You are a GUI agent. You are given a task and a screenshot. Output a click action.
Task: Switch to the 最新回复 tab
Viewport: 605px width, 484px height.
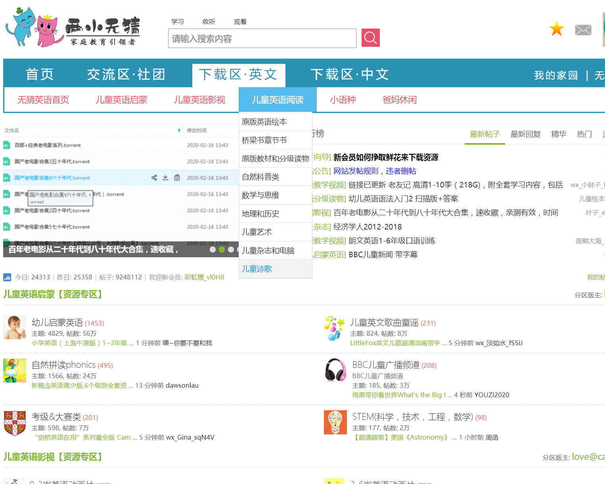pyautogui.click(x=526, y=134)
